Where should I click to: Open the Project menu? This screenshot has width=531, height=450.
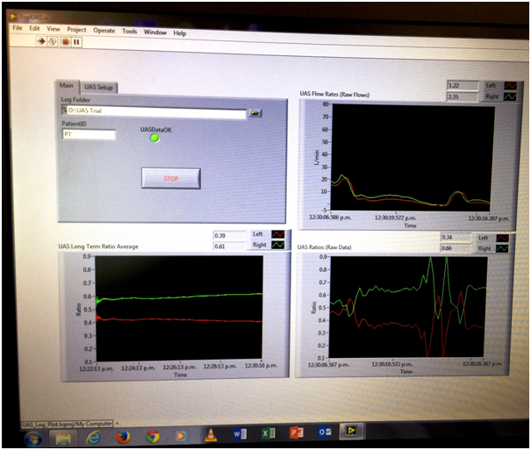click(x=77, y=29)
